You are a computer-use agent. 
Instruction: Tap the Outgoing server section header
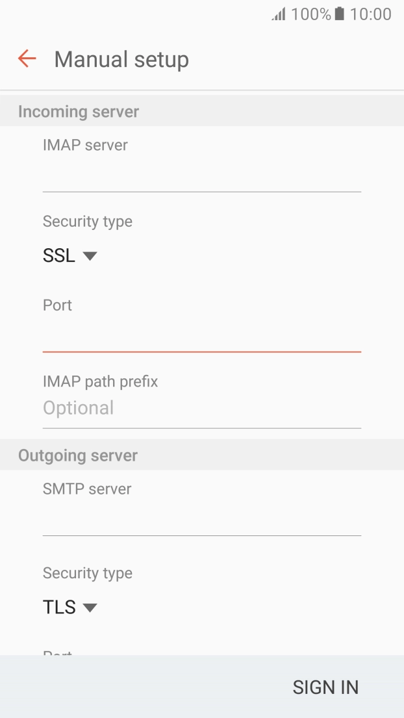click(x=78, y=455)
